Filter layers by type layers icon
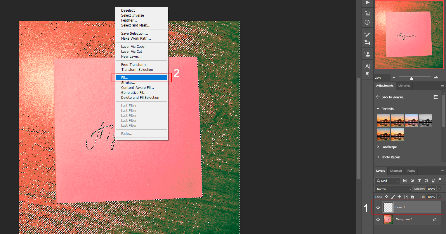The image size is (446, 234). pos(419,181)
